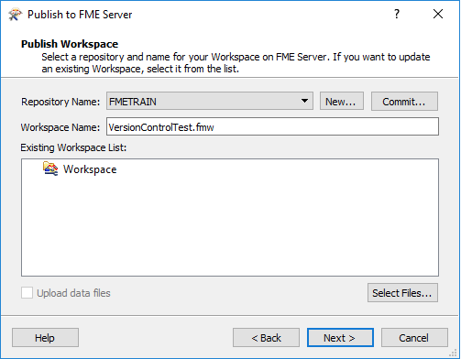Click the FME Workbench icon in title bar
Viewport: 461px width, 359px height.
(x=16, y=15)
